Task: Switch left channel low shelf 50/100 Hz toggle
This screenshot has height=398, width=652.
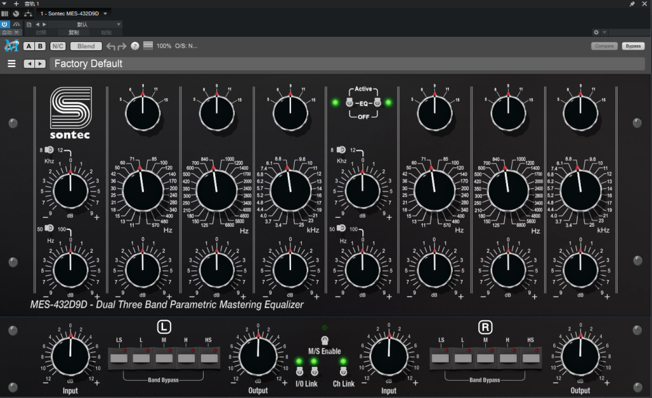Action: coord(49,228)
